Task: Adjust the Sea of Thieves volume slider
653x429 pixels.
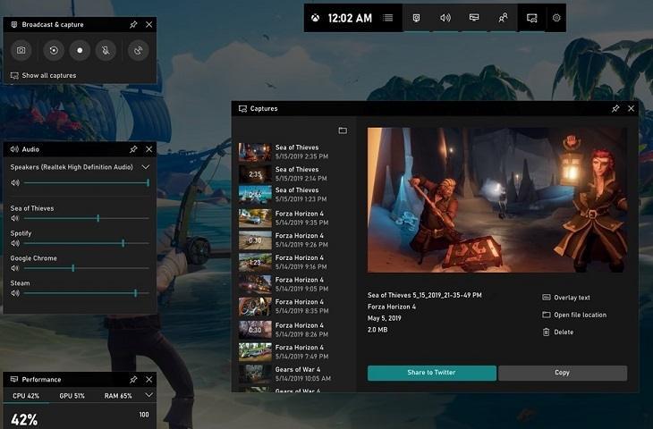Action: click(87, 218)
